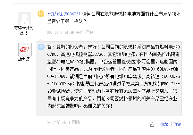Viewport: 193px width, 135px height.
Task: Click 来自 label in the question line
Action: (80, 32)
